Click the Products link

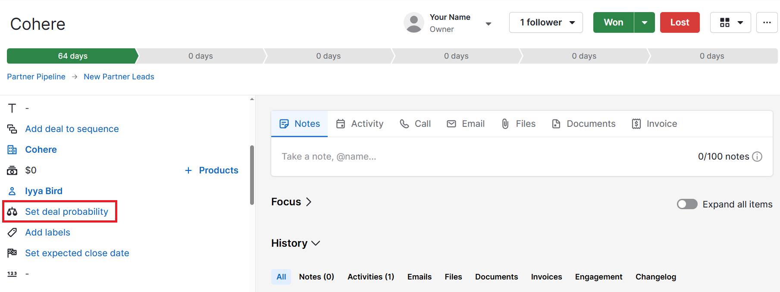(x=219, y=170)
